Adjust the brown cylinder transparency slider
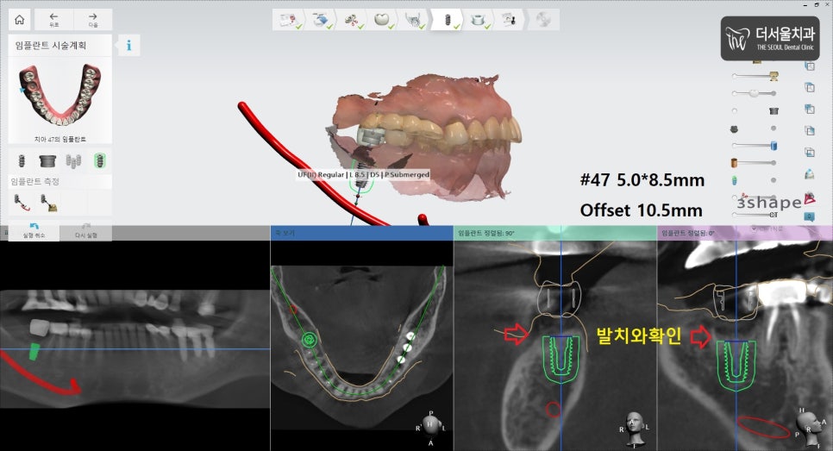This screenshot has width=833, height=451. click(x=755, y=163)
